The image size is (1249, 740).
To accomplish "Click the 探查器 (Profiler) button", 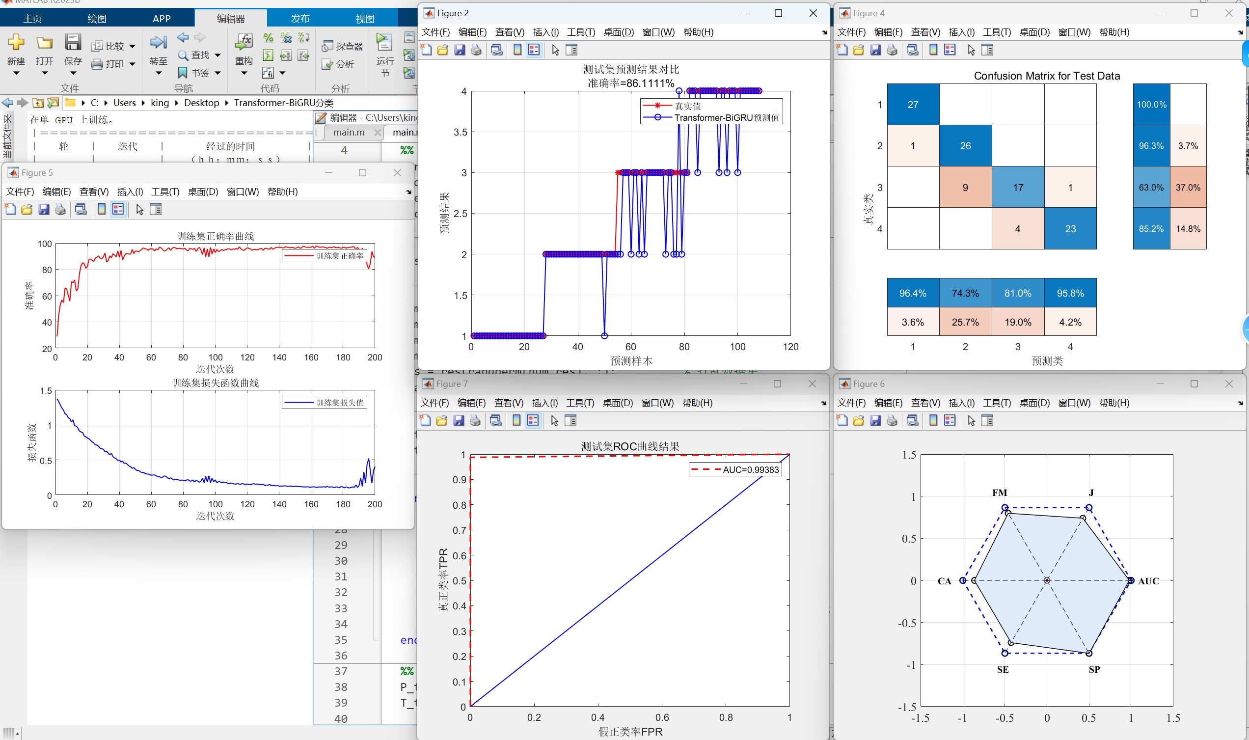I will pyautogui.click(x=342, y=46).
